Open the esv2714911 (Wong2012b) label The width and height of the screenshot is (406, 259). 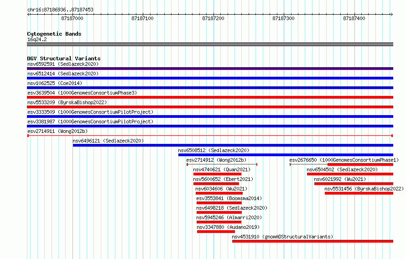click(57, 131)
